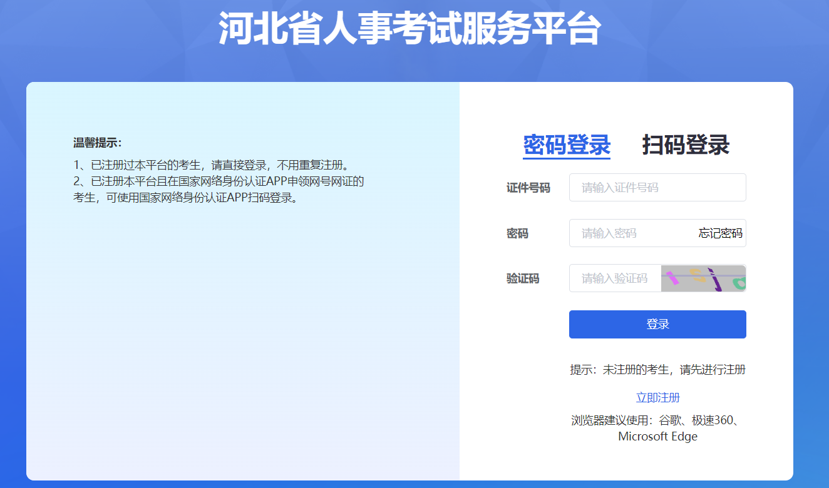Click the 河北省人事考试服务平台 page title
829x488 pixels.
pos(409,29)
